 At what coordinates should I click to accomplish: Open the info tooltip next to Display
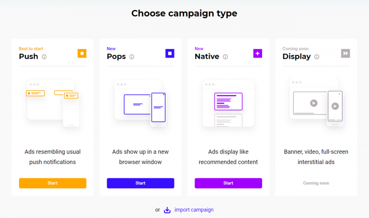pos(317,57)
